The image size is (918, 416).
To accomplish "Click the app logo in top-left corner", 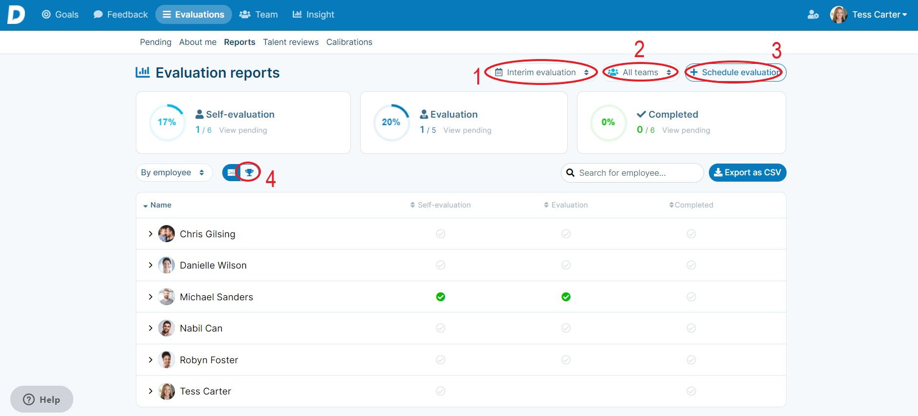I will [16, 15].
